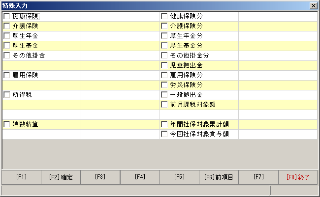320x197 pixels.
Task: Go back with [F6]前項目 button
Action: pos(219,177)
